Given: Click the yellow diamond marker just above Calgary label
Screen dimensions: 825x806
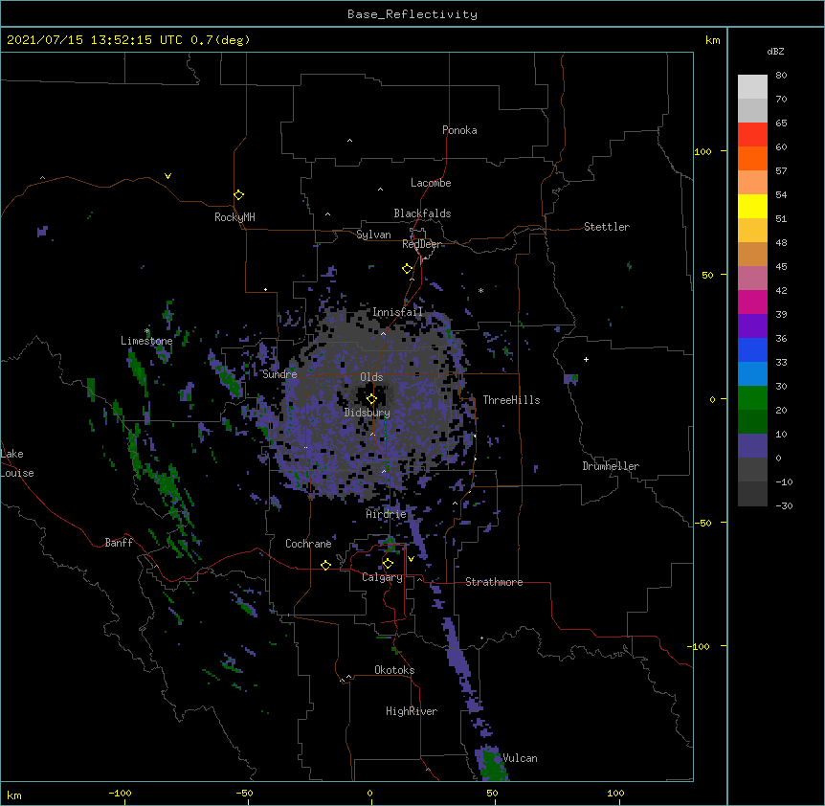Looking at the screenshot, I should 388,564.
